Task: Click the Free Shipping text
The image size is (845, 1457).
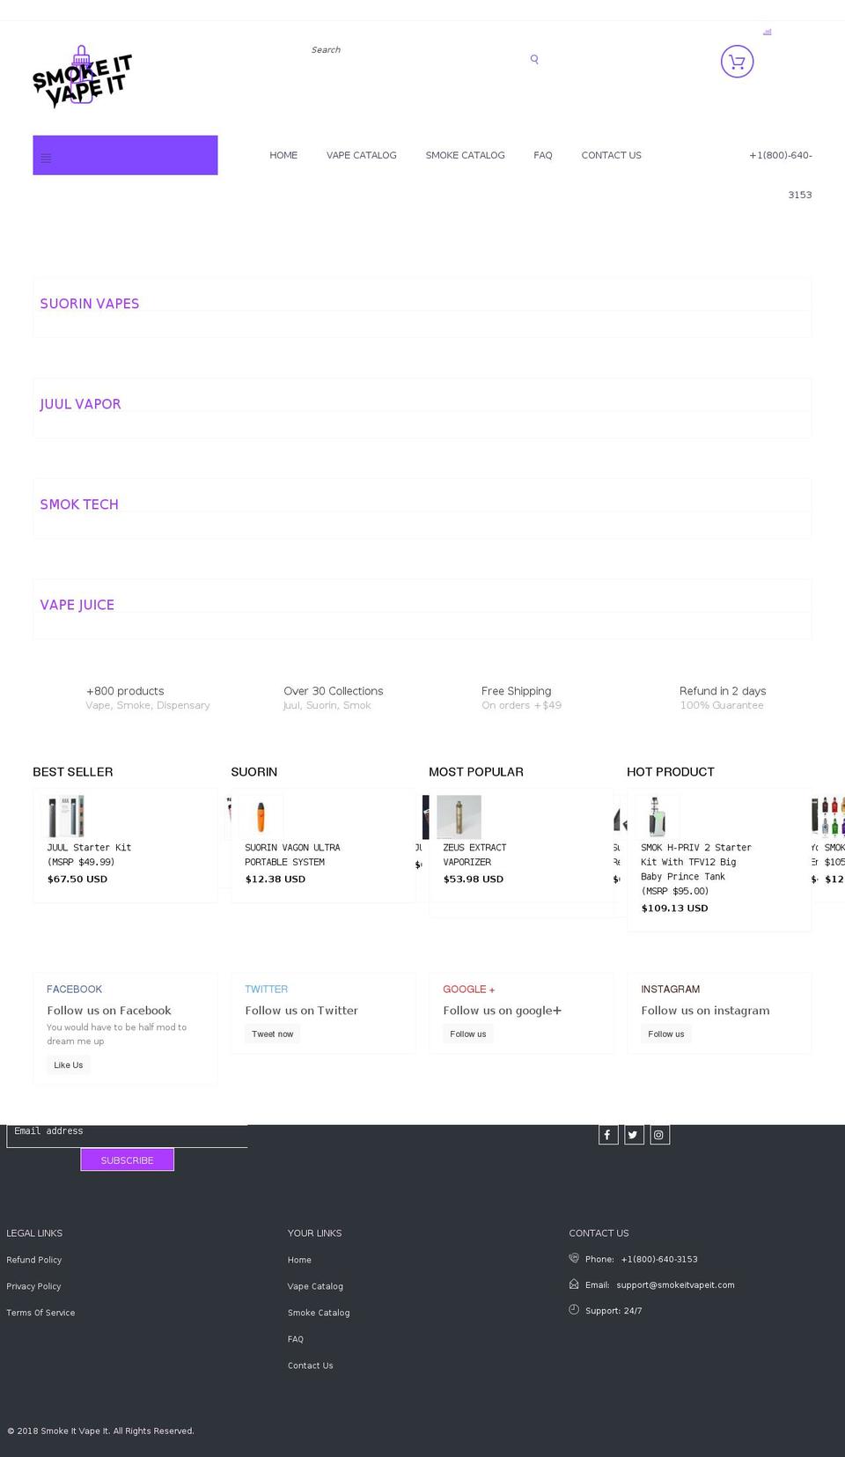Action: point(517,691)
